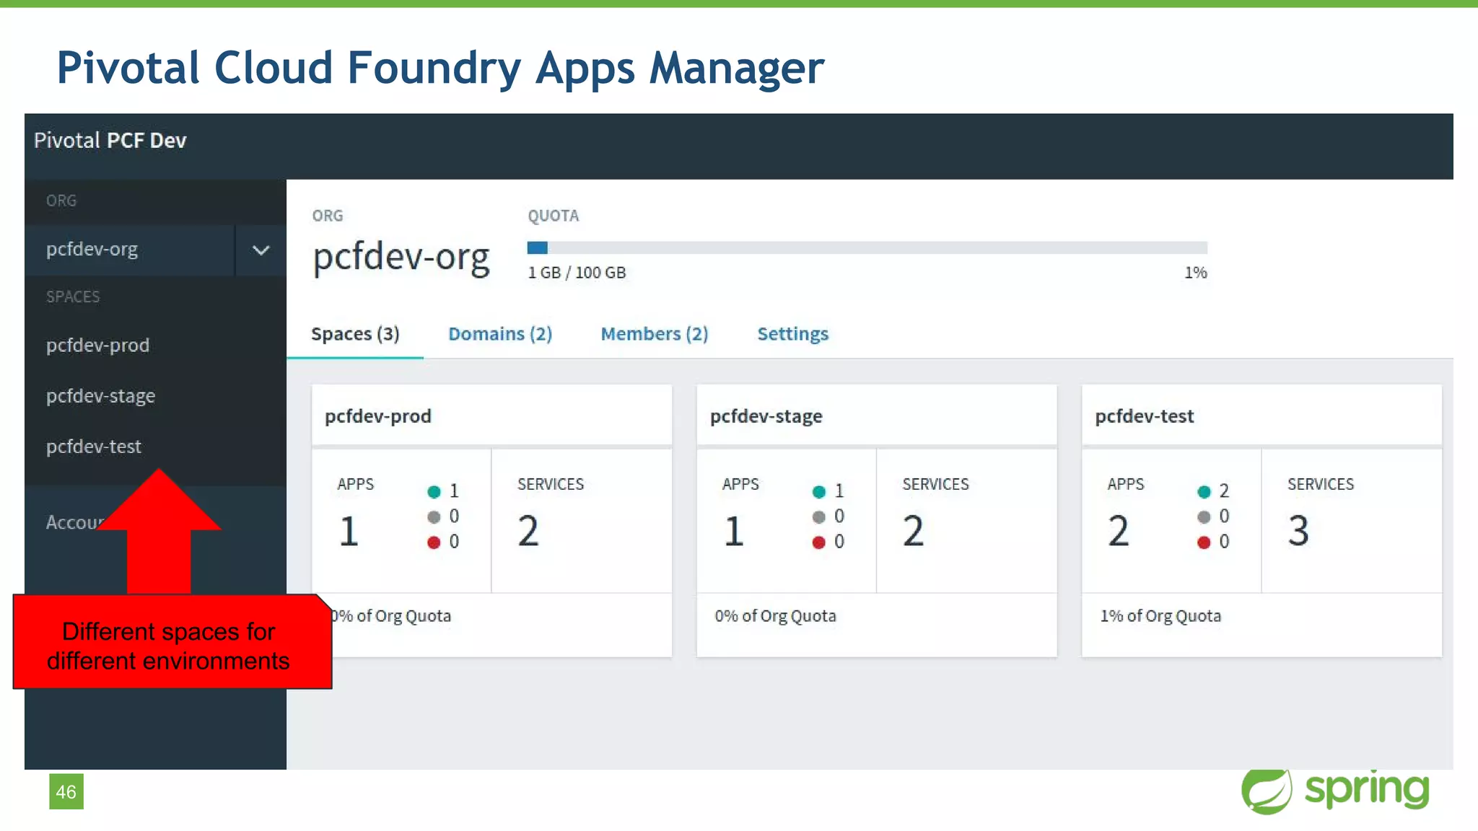1478x831 pixels.
Task: Click 1% of Org Quota under pcfdev-test
Action: (1160, 616)
